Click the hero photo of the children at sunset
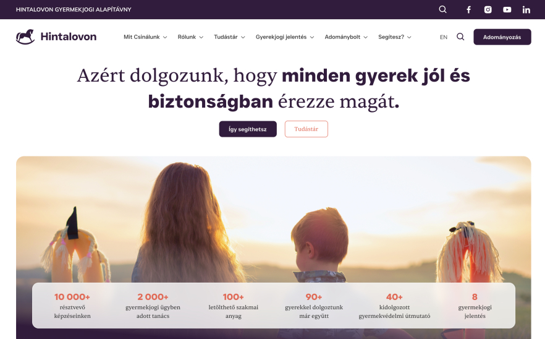545x339 pixels. click(274, 219)
